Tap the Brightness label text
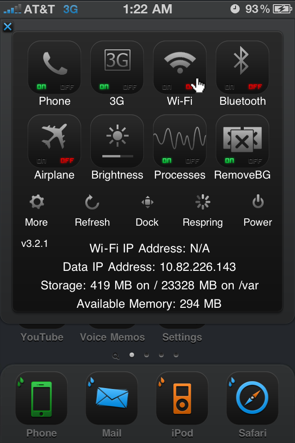Screen dimensions: 295x443 click(x=117, y=175)
